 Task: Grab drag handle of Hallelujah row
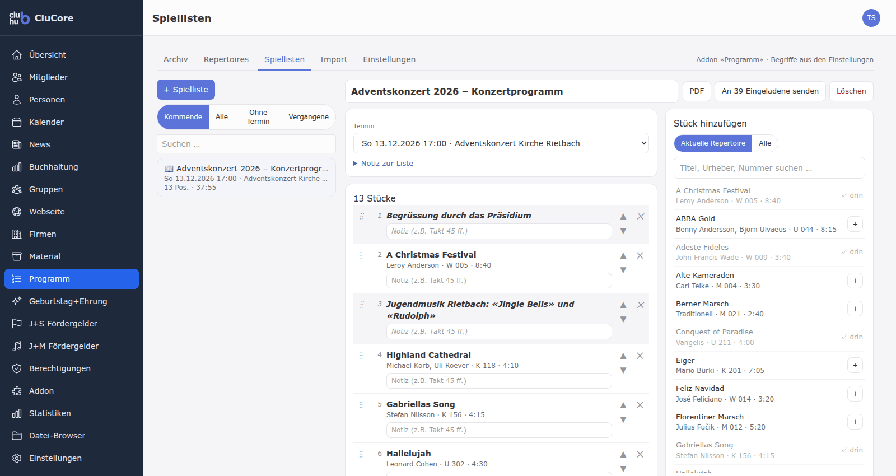point(361,454)
